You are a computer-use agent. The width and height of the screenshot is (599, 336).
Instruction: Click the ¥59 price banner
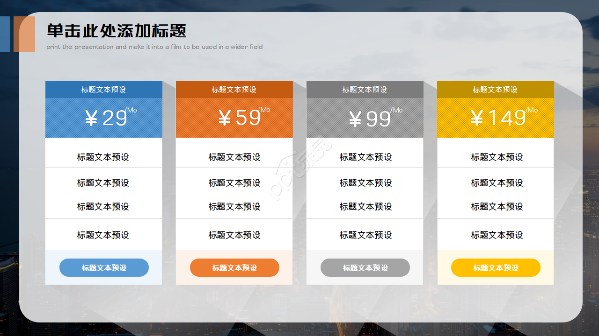[234, 117]
